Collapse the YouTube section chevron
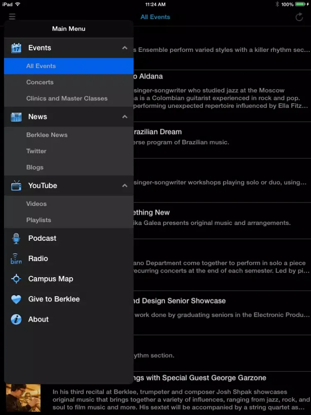The width and height of the screenshot is (311, 415). point(124,186)
